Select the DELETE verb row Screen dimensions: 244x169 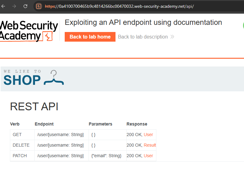click(83, 145)
